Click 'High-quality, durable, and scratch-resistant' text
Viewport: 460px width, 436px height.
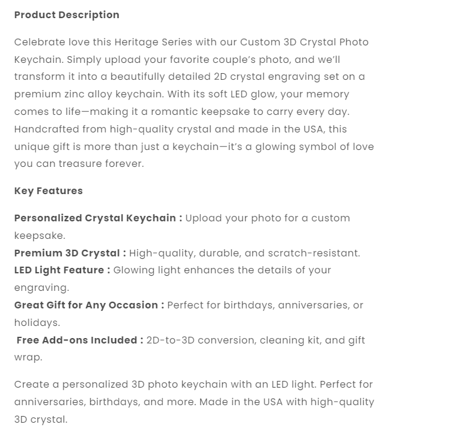click(x=245, y=253)
